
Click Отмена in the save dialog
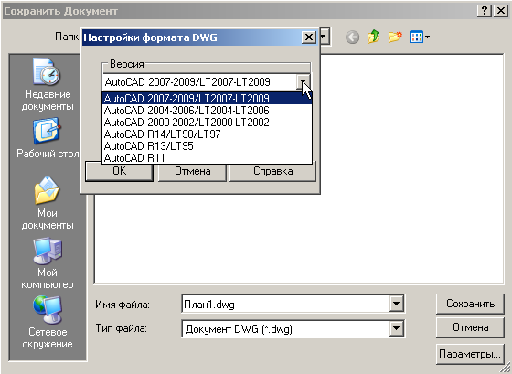[470, 327]
